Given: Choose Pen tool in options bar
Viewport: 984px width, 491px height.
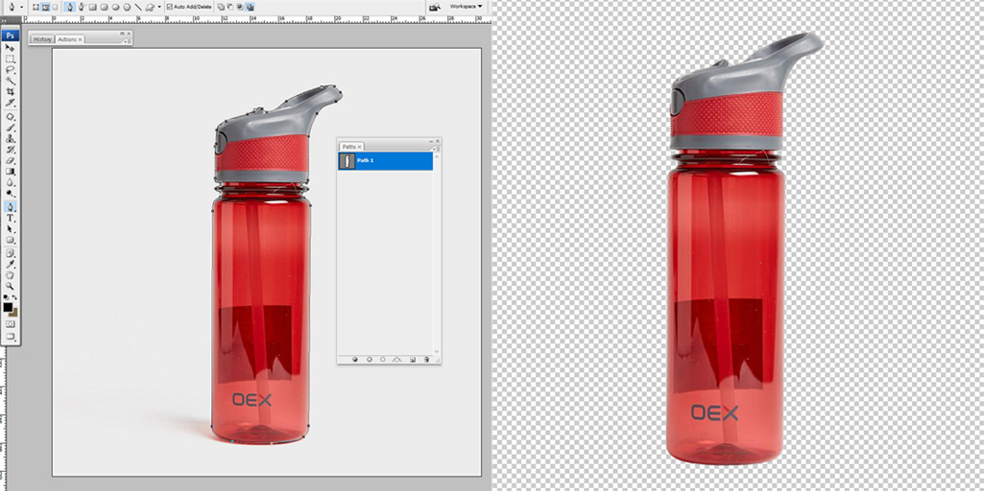Looking at the screenshot, I should (x=70, y=7).
